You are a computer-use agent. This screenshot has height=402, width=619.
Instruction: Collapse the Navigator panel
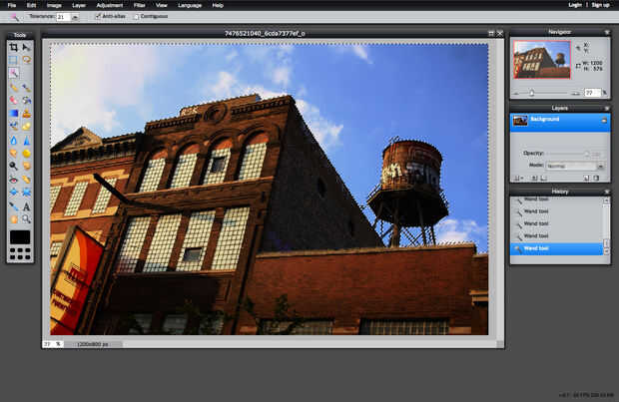606,32
